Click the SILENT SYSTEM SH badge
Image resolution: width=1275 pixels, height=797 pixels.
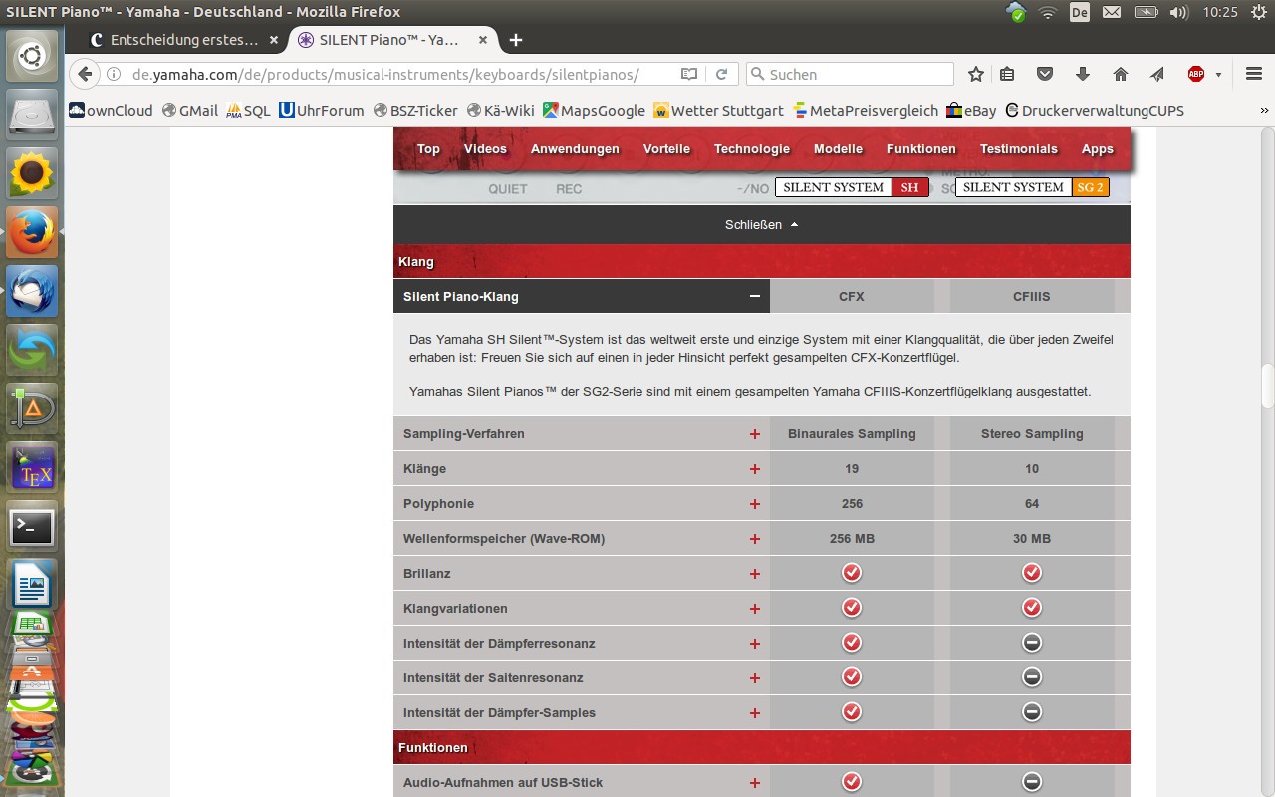[x=852, y=187]
